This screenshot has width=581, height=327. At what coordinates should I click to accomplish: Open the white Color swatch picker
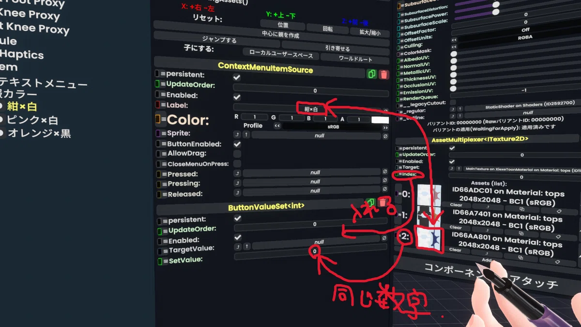380,120
